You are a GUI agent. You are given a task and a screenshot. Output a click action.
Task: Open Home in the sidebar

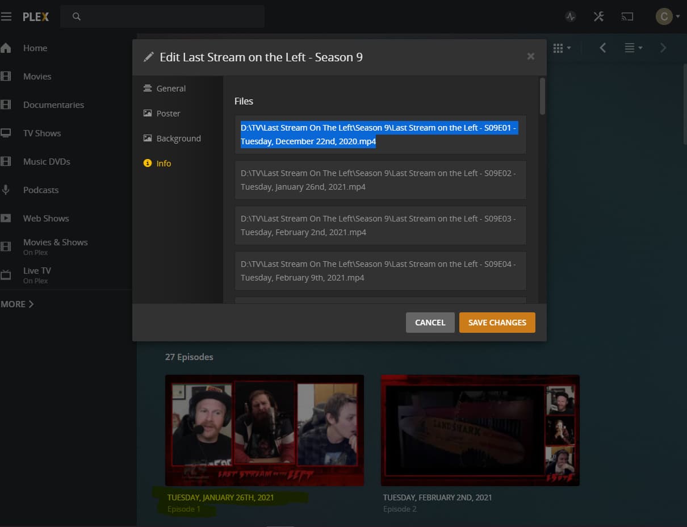(35, 48)
